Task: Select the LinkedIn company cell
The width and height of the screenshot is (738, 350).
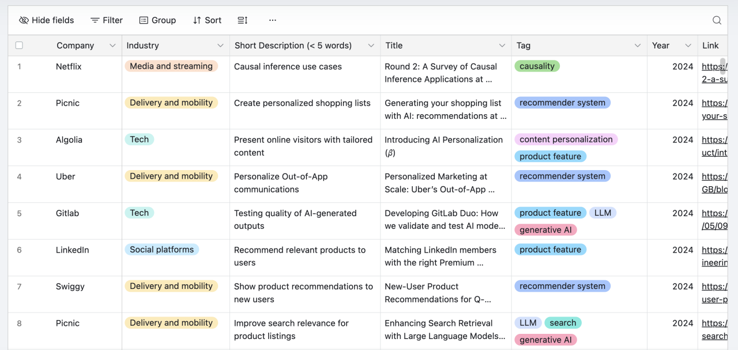Action: click(x=73, y=250)
